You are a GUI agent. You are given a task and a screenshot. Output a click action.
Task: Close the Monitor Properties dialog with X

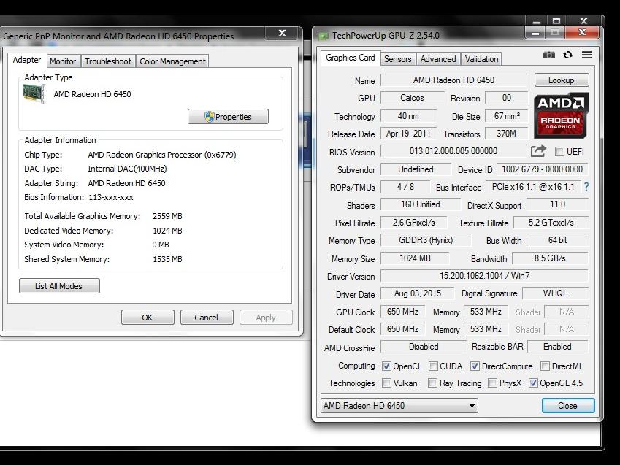[282, 33]
